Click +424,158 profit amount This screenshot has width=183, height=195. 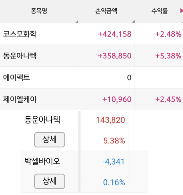point(115,34)
